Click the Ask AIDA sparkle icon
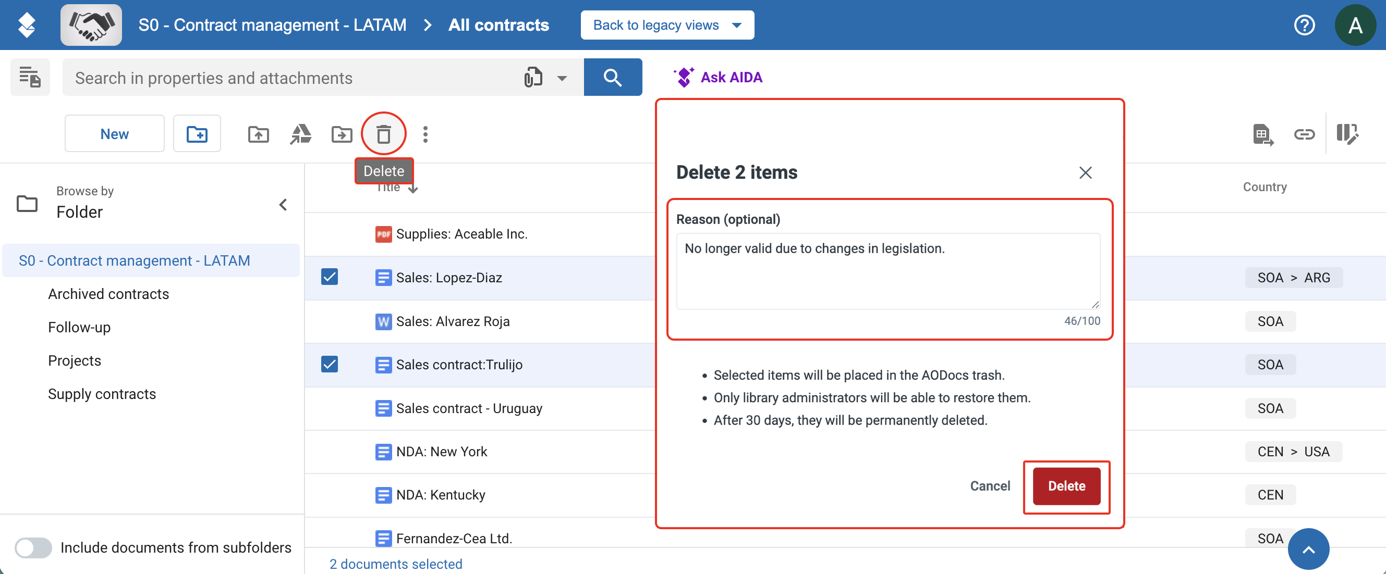 [x=683, y=77]
